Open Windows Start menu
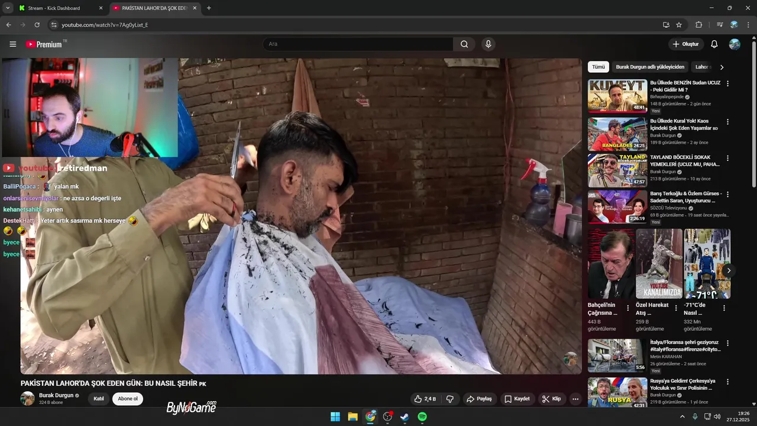The image size is (757, 426). coord(335,417)
